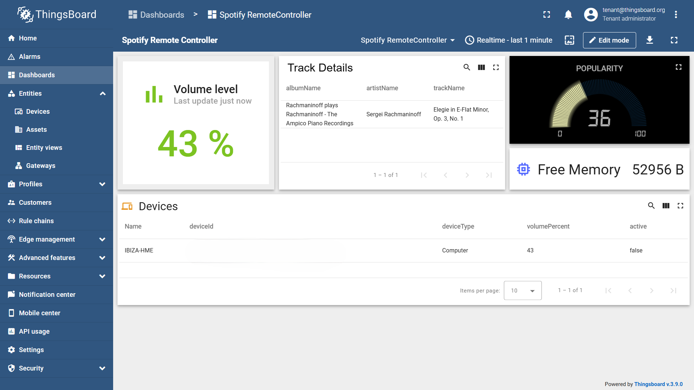Open Mobile center in the sidebar

click(x=56, y=313)
